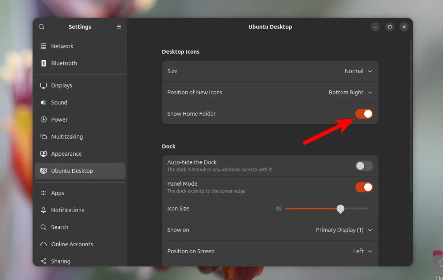
Task: Open the Position on Screen dropdown
Action: point(363,251)
